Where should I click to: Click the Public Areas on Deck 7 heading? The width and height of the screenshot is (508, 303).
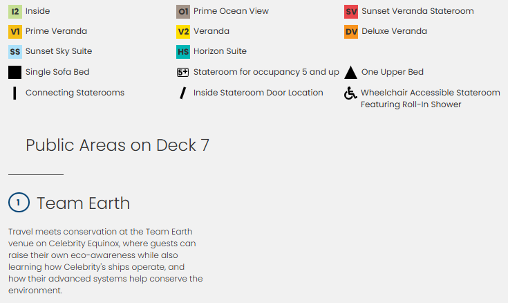point(117,145)
